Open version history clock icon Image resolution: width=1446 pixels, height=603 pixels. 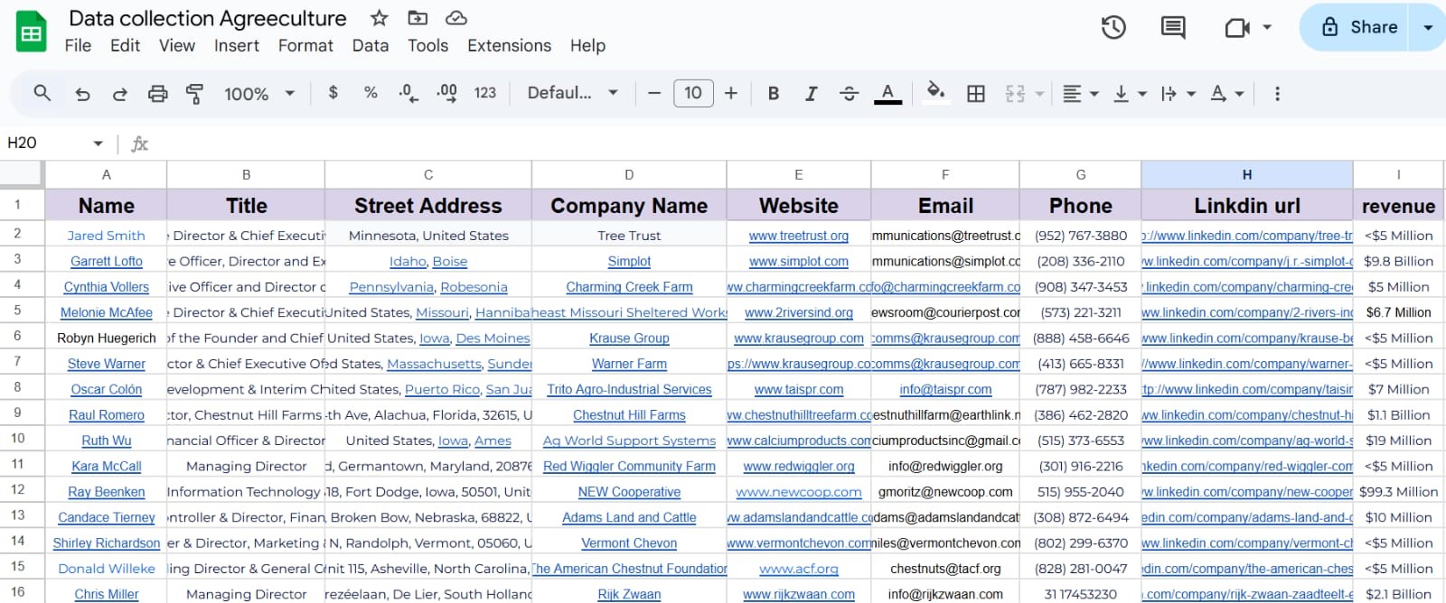tap(1113, 27)
